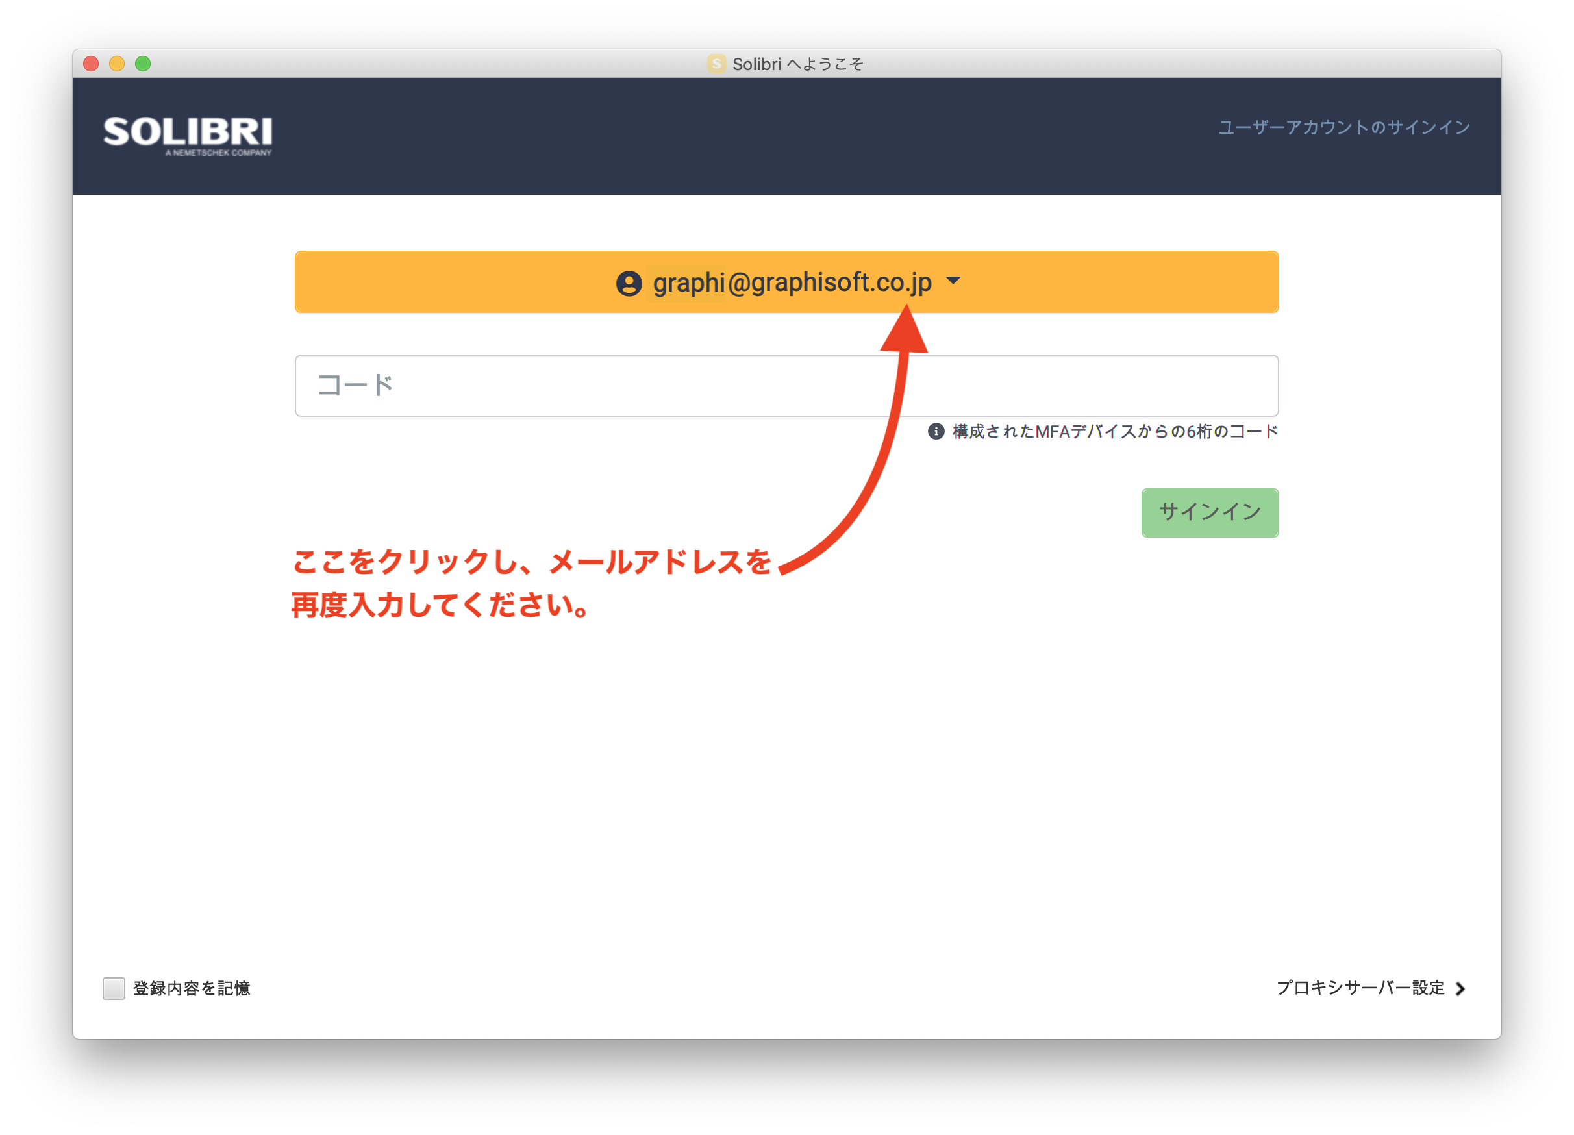Minimize the window using the yellow button

tap(117, 64)
